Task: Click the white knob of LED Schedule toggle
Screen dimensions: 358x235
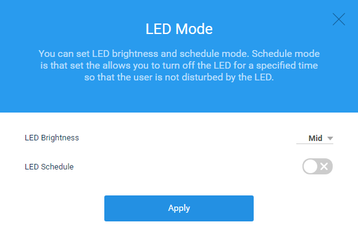Action: (310, 166)
